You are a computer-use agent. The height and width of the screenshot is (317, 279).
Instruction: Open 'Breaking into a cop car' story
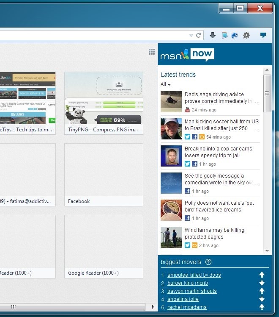[218, 152]
